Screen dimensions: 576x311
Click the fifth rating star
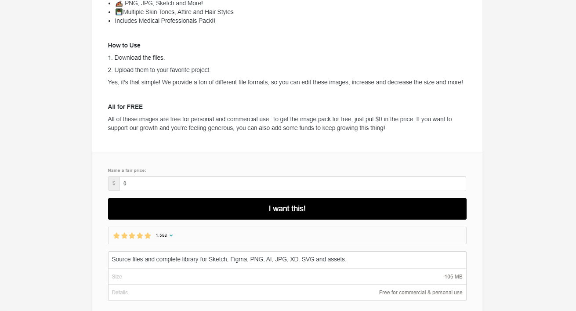(x=148, y=235)
